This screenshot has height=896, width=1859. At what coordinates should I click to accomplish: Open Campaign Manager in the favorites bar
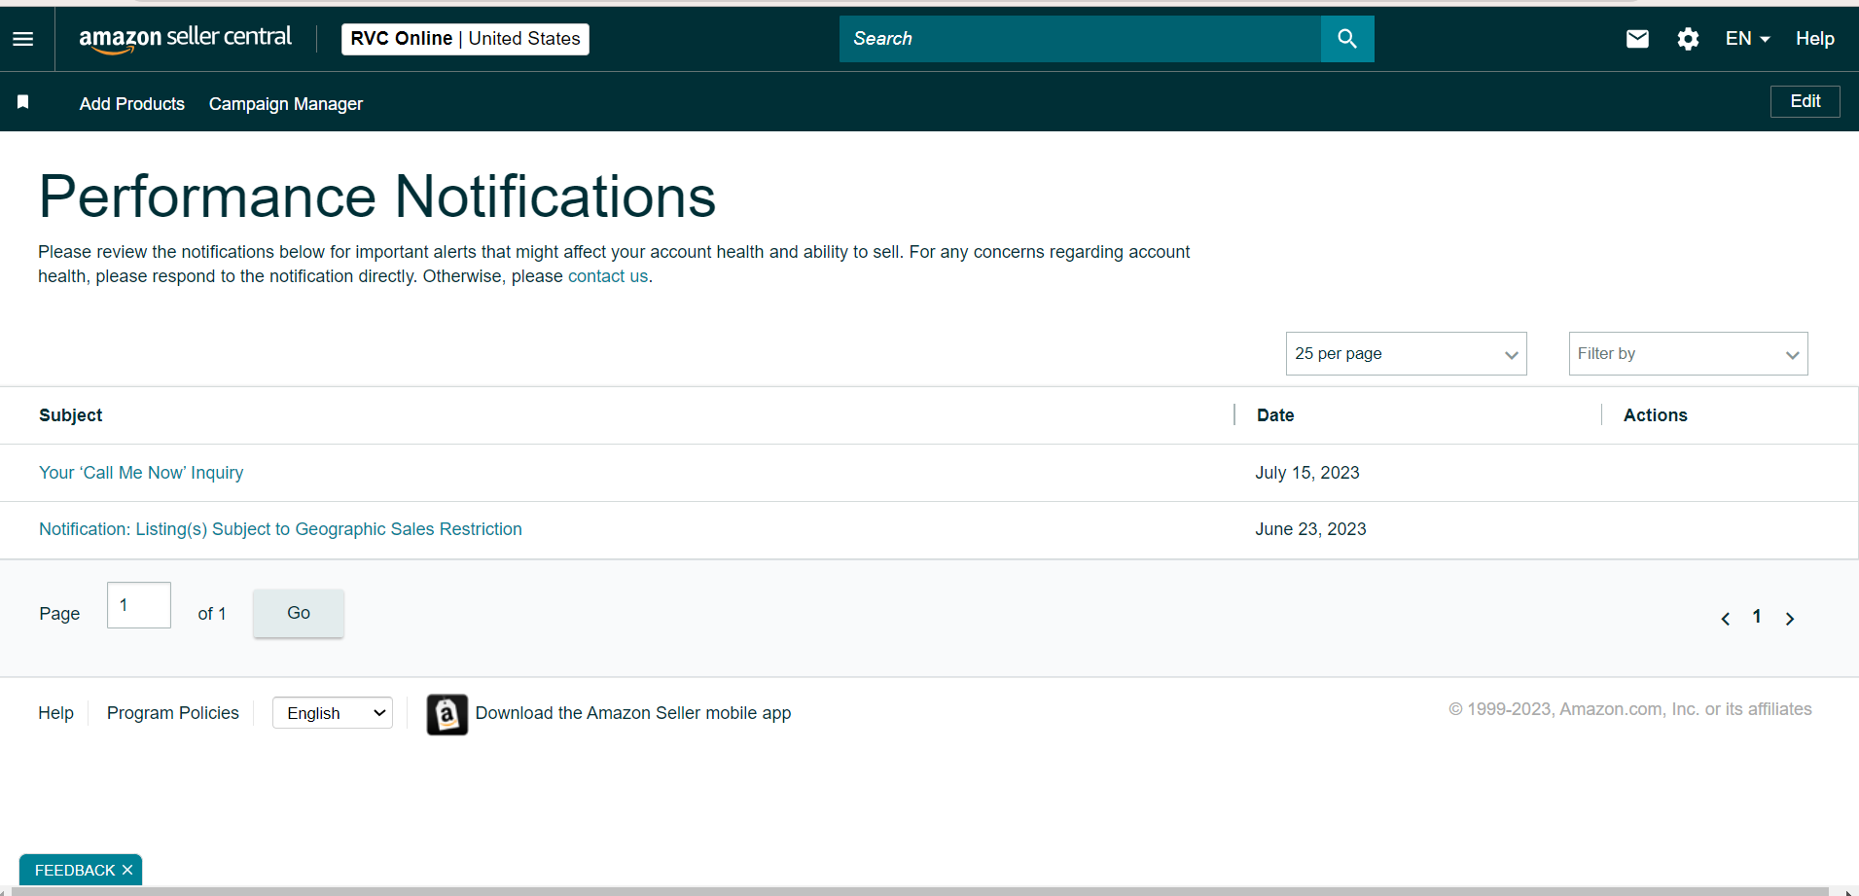(x=286, y=104)
